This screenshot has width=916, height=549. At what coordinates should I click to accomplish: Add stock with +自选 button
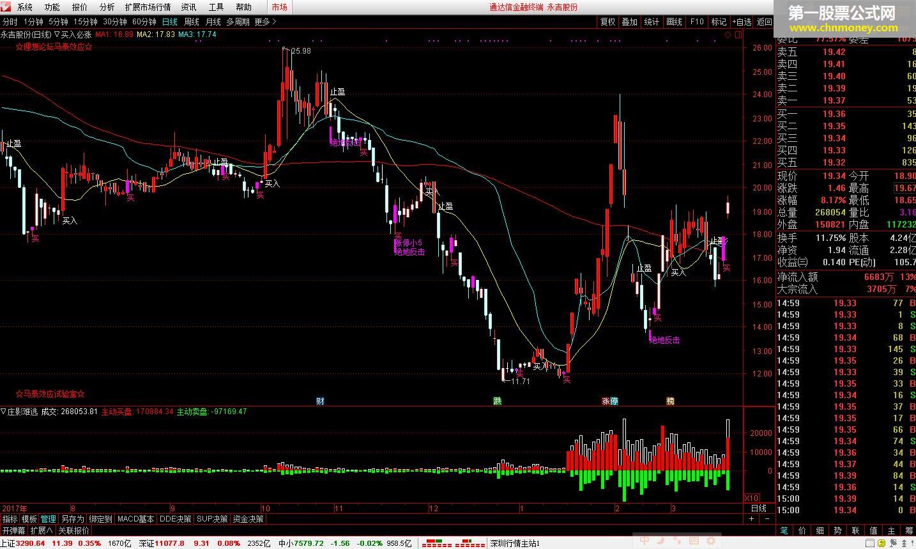742,21
